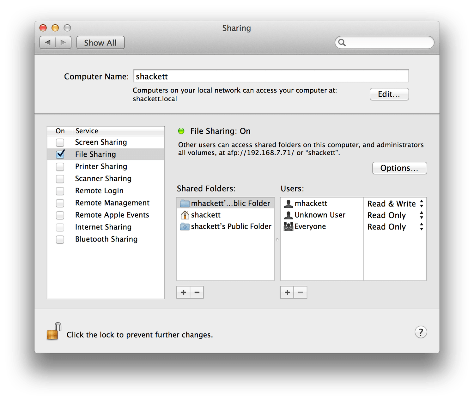Image resolution: width=474 pixels, height=401 pixels.
Task: Click the forward navigation arrow
Action: [x=63, y=43]
